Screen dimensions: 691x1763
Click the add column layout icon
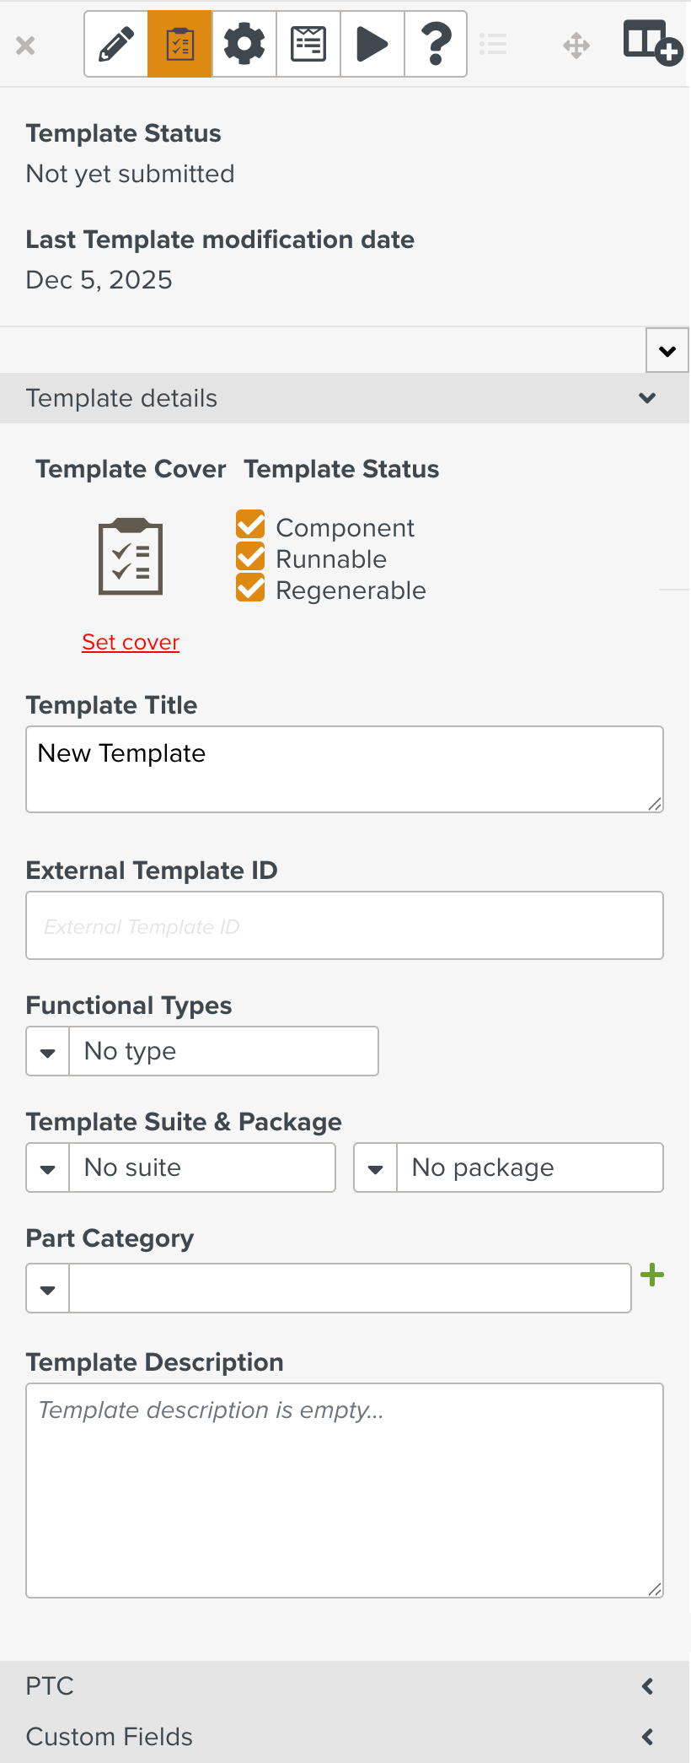[x=651, y=42]
